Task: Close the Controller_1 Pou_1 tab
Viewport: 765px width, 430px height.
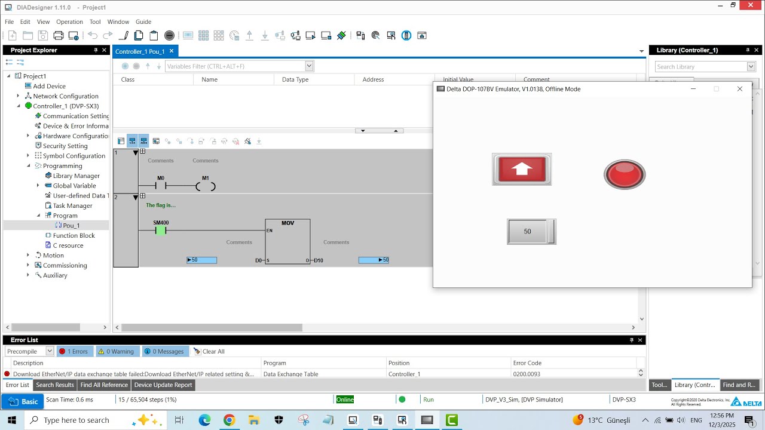Action: pos(171,51)
